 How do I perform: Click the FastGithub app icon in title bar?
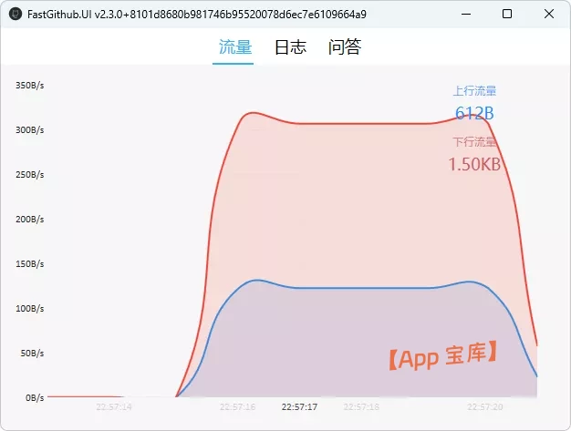tap(16, 15)
